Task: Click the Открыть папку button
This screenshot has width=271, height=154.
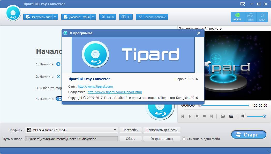Action: [162, 139]
